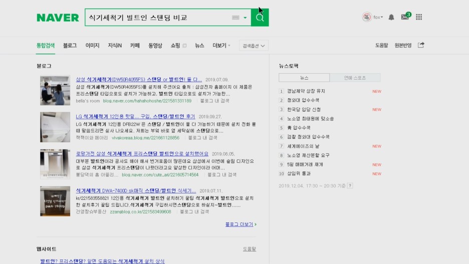This screenshot has height=264, width=469.
Task: Click the LG dishwasher blog thumbnail
Action: 55,127
